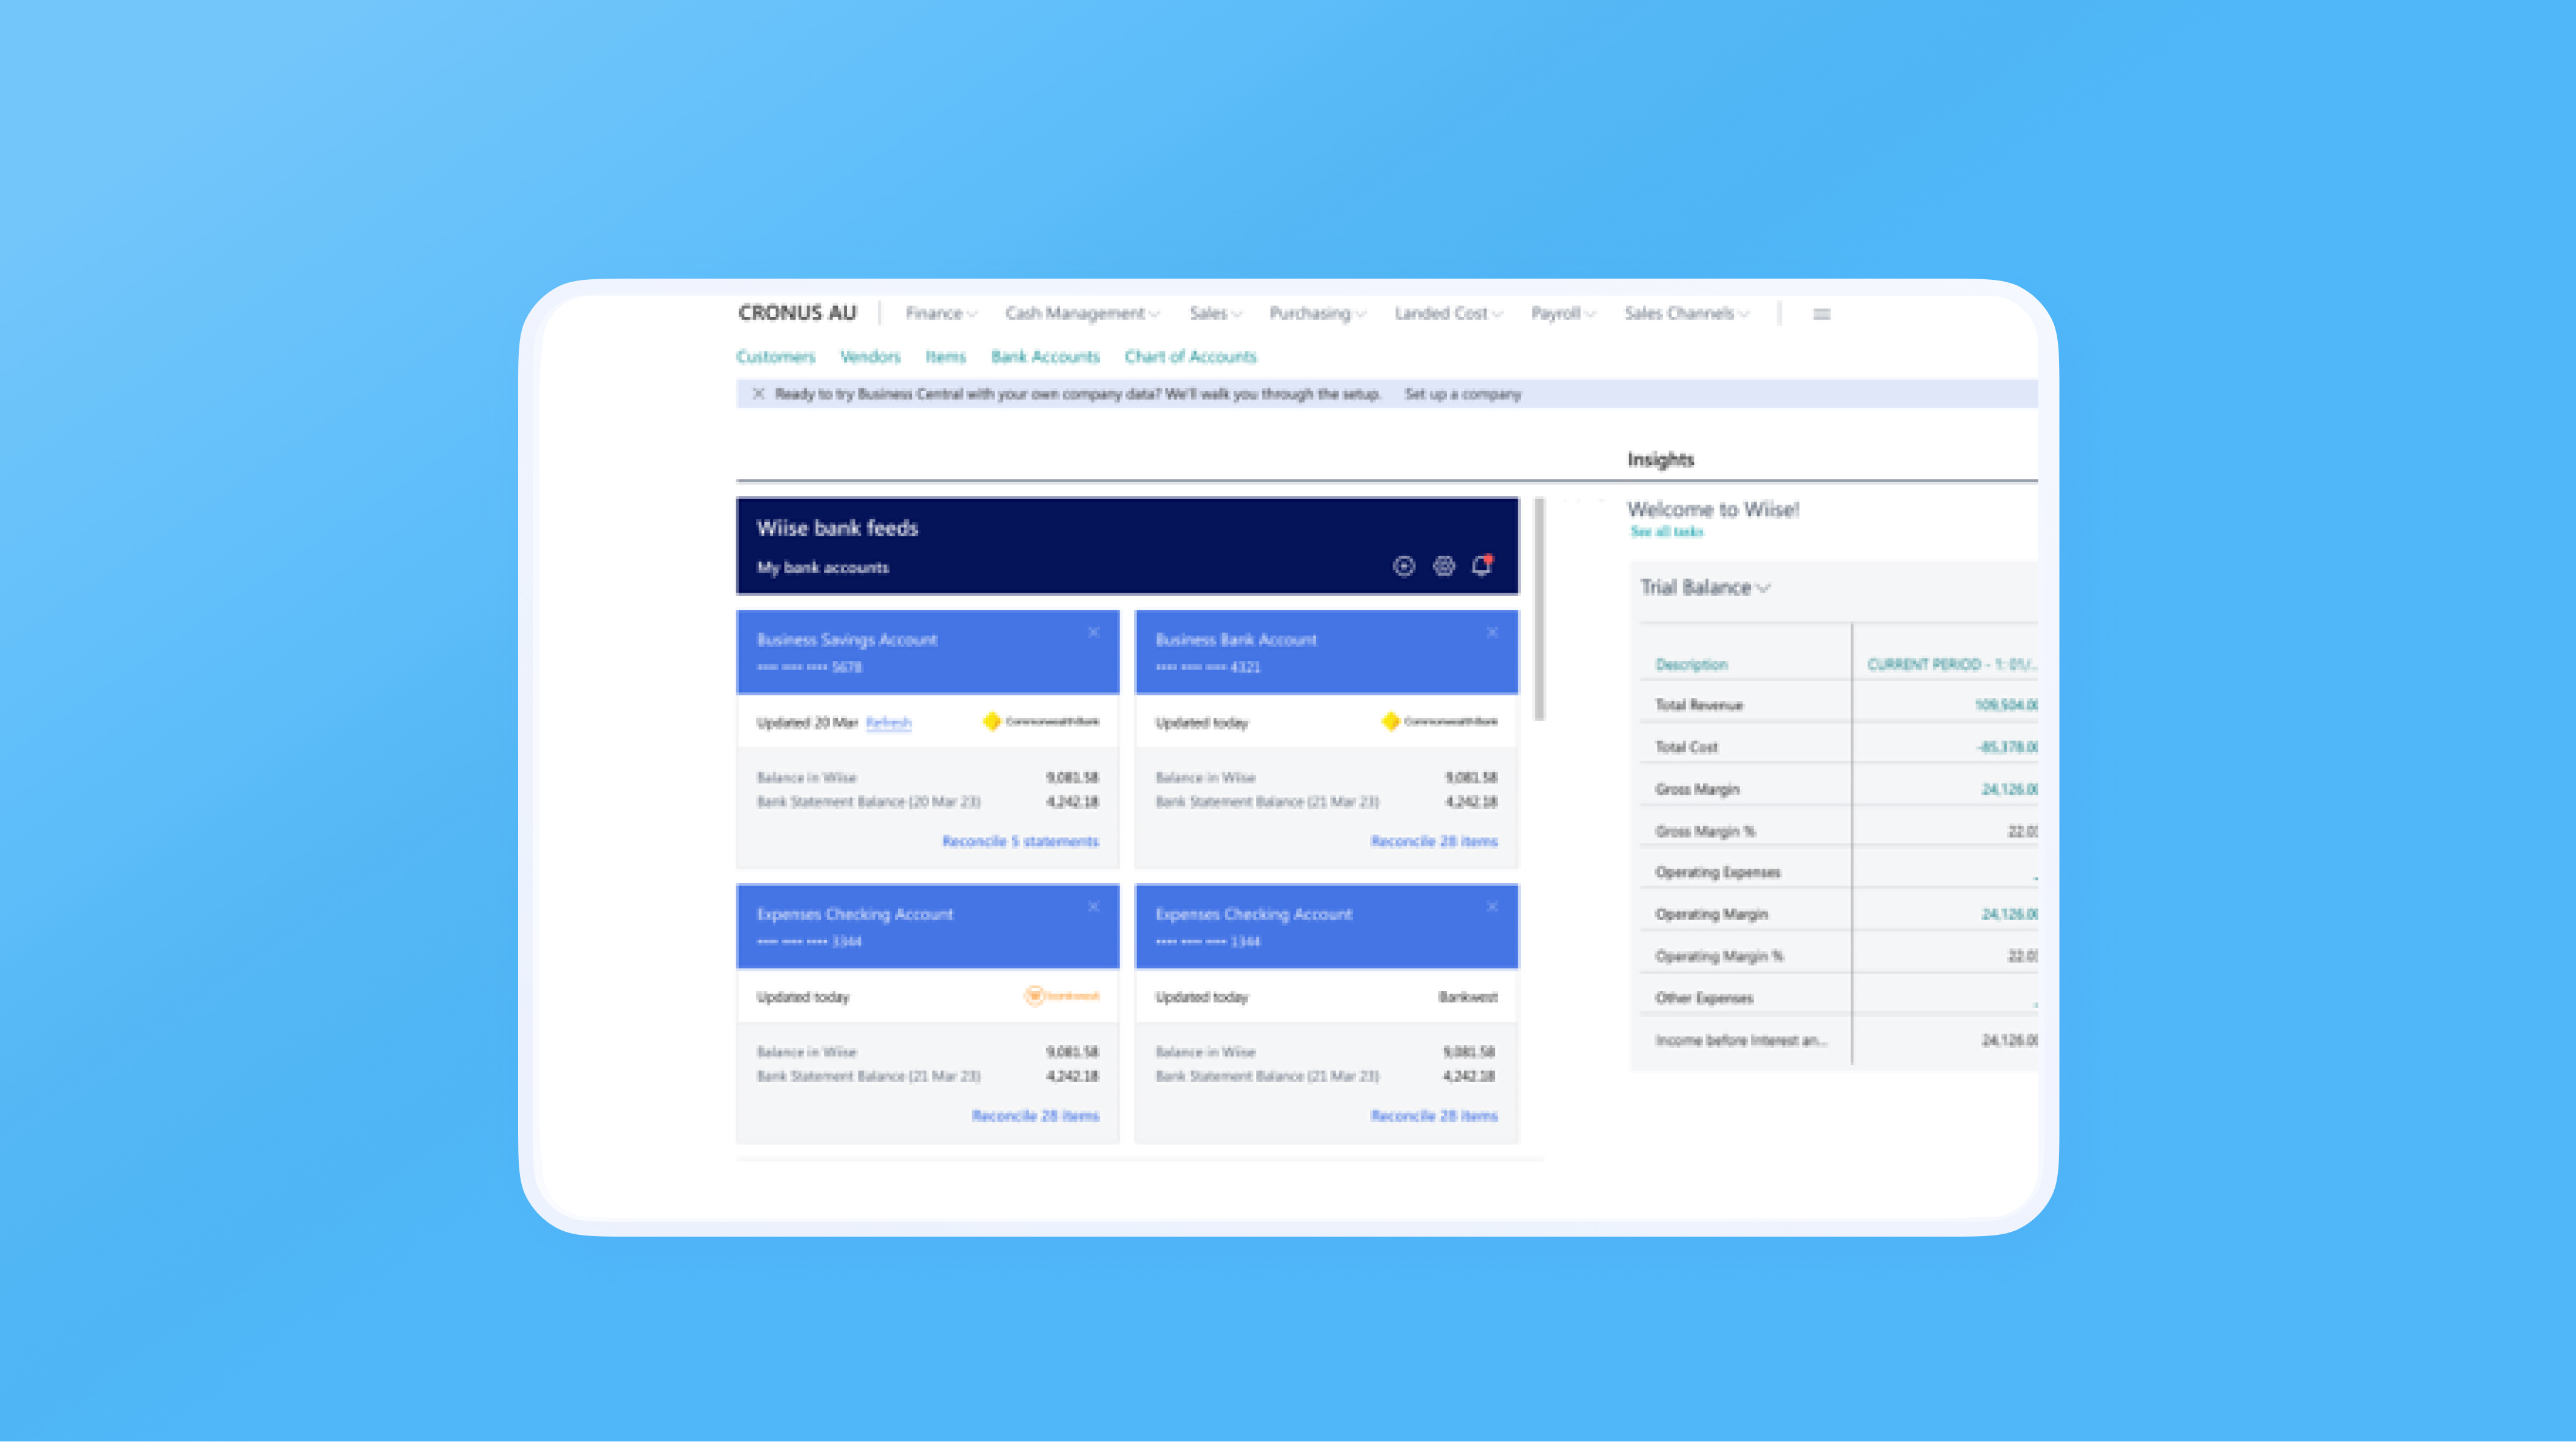Expand the Finance menu
The height and width of the screenshot is (1442, 2576).
pyautogui.click(x=940, y=314)
